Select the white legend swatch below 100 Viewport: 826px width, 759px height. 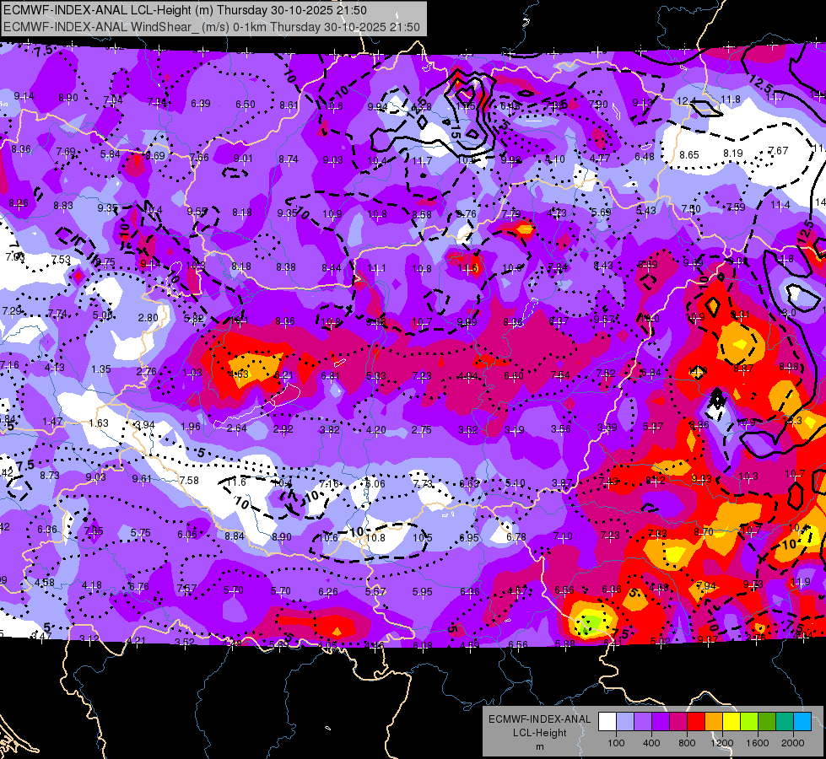(x=607, y=722)
